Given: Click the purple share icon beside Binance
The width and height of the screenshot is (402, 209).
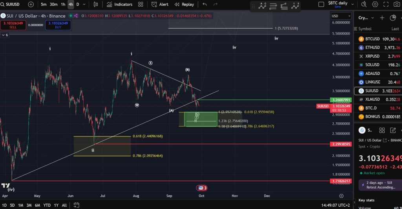Looking at the screenshot, I should (76, 16).
